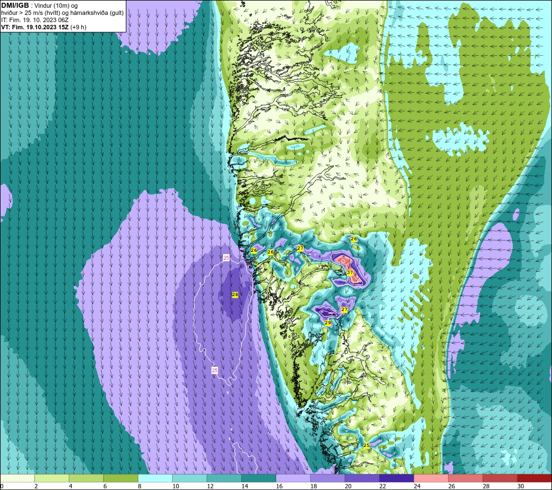This screenshot has width=552, height=490.
Task: Select the turquoise 10–12 m/s legend swatch
Action: point(190,478)
